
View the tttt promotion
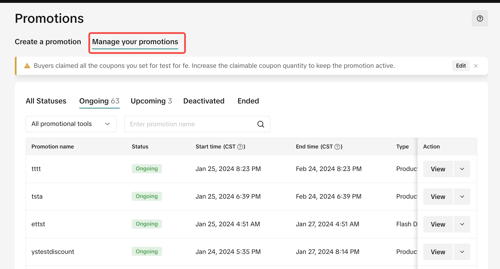(x=438, y=169)
